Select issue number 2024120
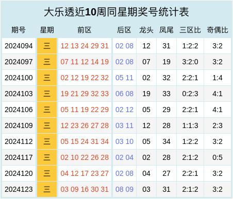Image resolution: width=233 pixels, height=199 pixels. coord(19,173)
